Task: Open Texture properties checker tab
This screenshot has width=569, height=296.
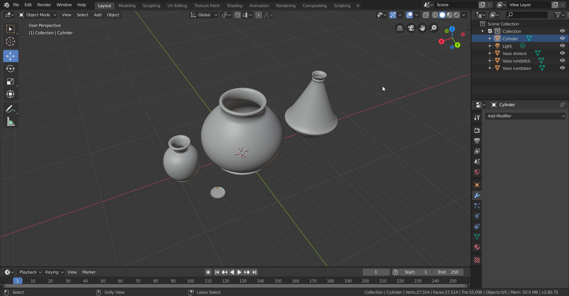Action: point(477,260)
